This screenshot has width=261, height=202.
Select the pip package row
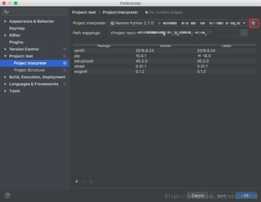[165, 56]
